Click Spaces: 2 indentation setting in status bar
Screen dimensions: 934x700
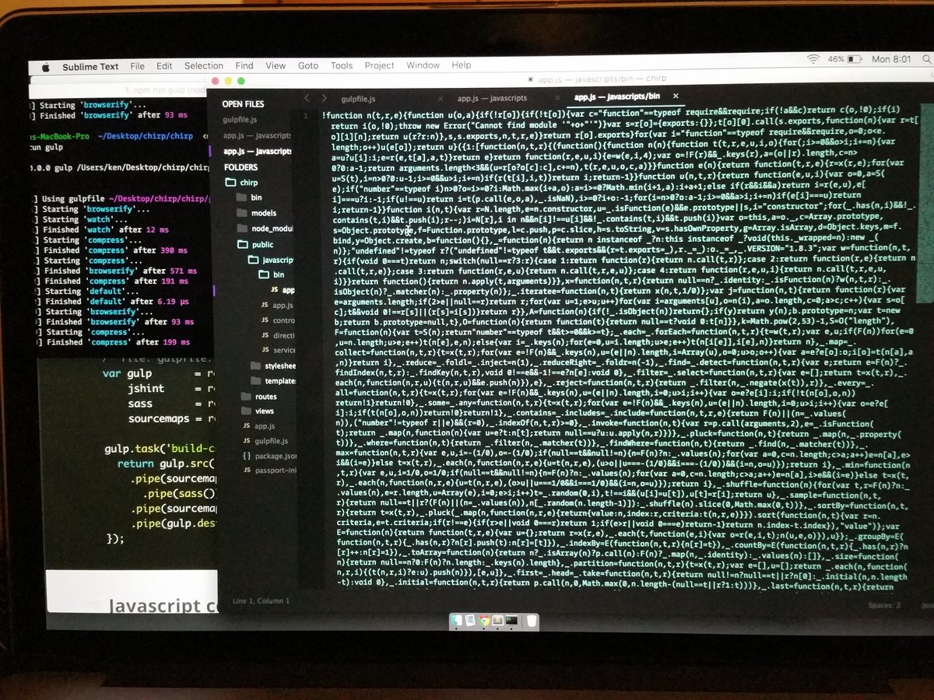[x=886, y=604]
